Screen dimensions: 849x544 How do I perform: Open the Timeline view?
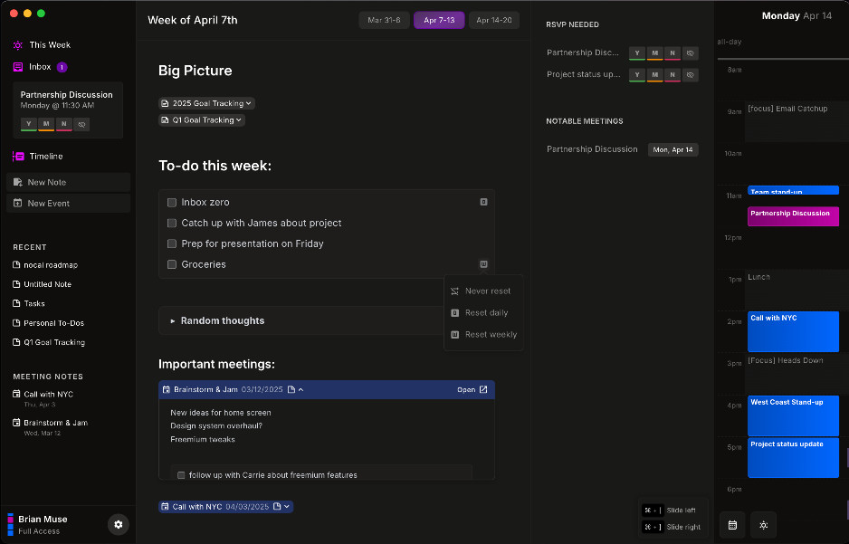38,157
